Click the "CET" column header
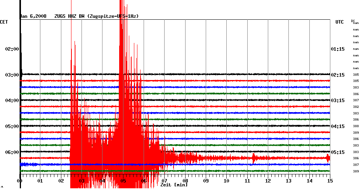 coord(4,22)
